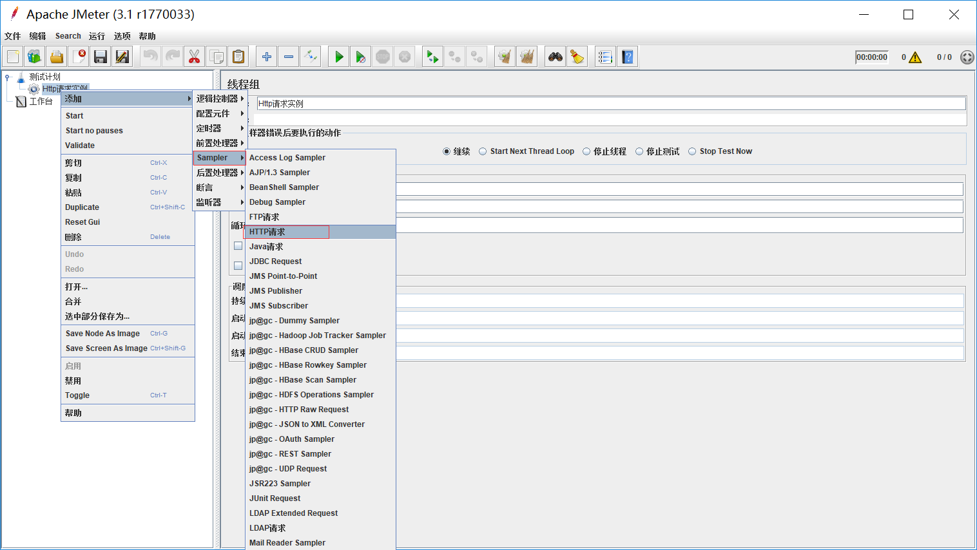Expand the 监听器 submenu
977x550 pixels.
click(x=220, y=202)
